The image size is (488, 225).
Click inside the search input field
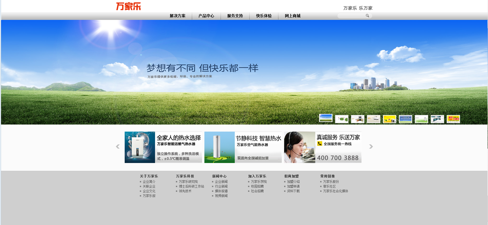pos(352,16)
